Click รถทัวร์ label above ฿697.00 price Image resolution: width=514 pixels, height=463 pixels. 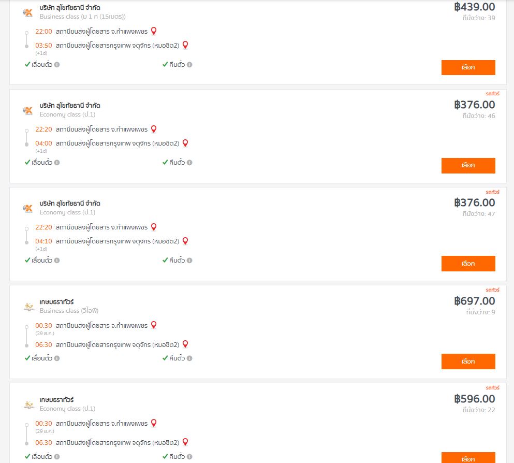click(492, 290)
